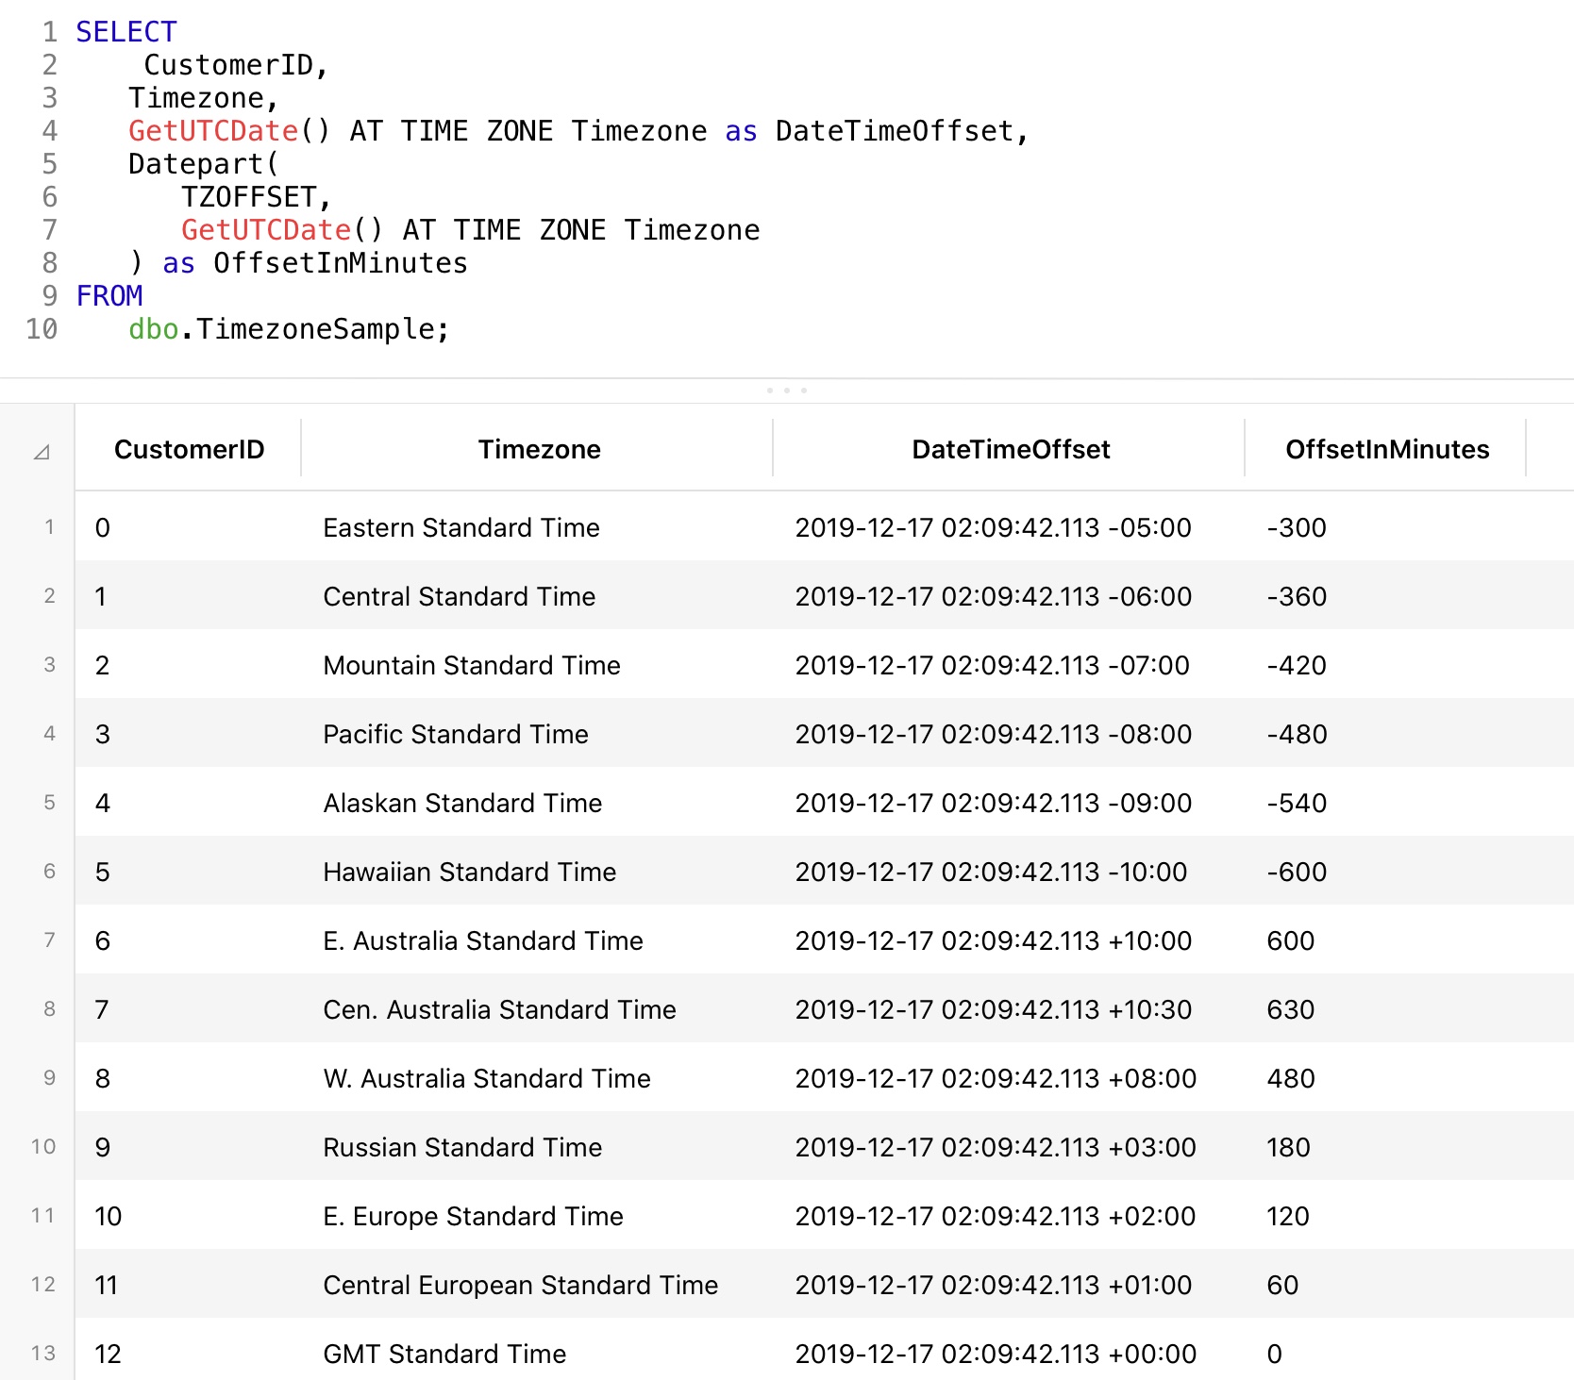1574x1380 pixels.
Task: Click the -480 offset minutes cell
Action: point(1297,734)
